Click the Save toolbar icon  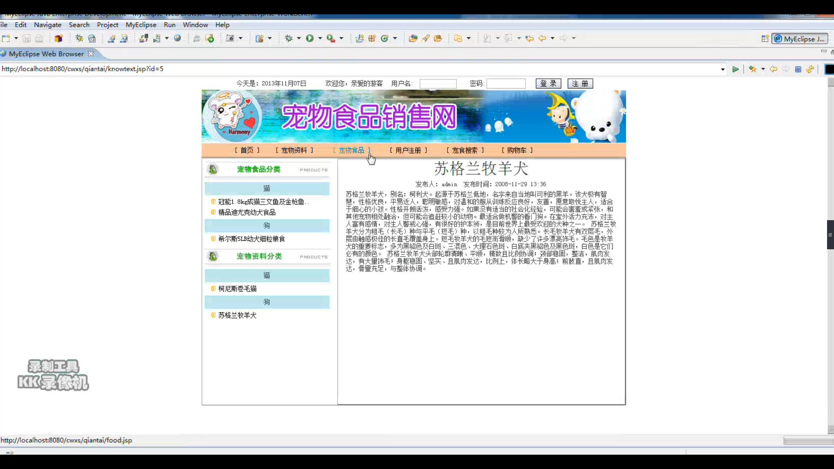click(26, 39)
